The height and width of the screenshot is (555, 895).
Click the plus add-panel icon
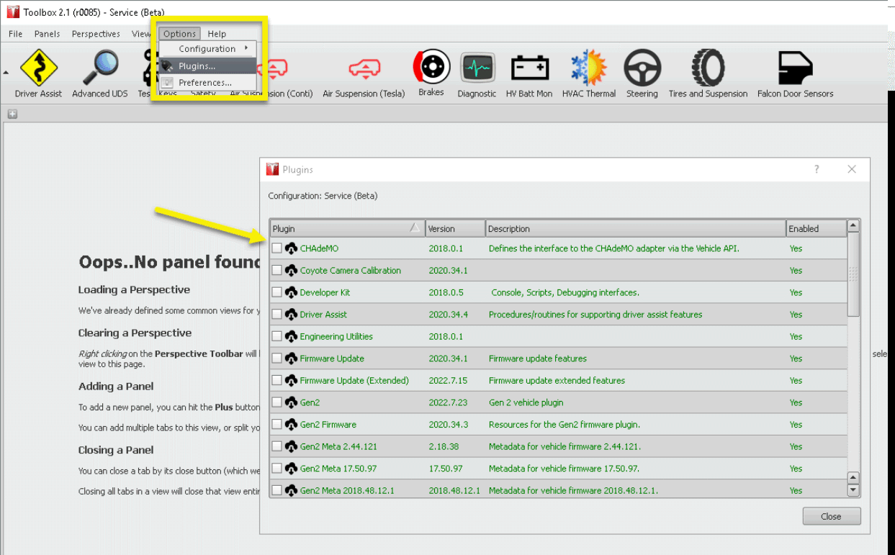(12, 114)
